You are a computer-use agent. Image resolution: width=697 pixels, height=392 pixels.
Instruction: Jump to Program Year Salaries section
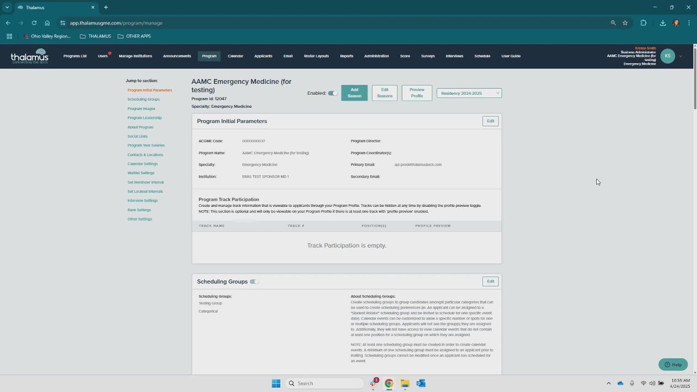[x=146, y=145]
